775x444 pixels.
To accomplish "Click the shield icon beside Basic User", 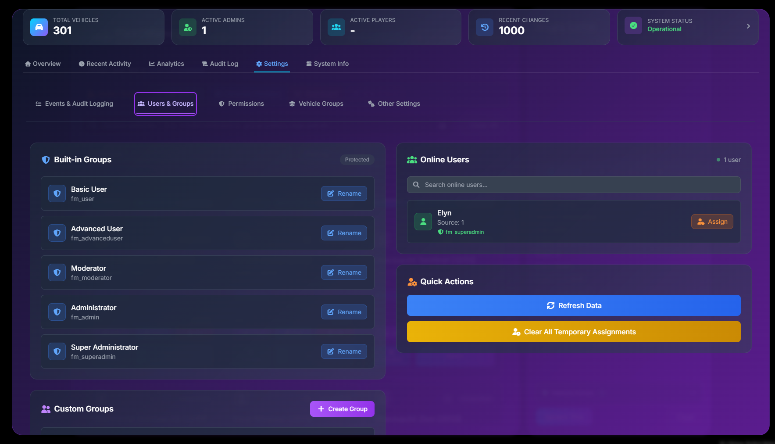I will click(x=57, y=193).
